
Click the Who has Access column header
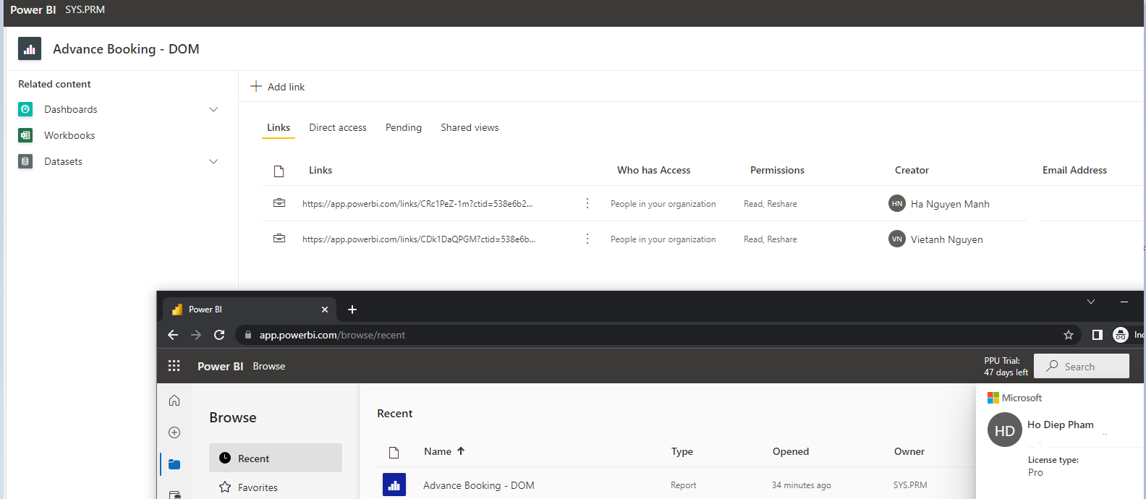tap(654, 170)
